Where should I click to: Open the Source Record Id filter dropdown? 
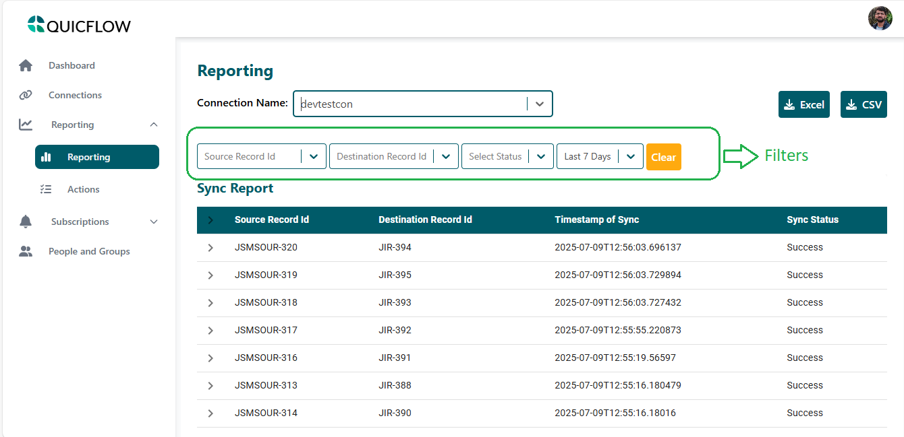pos(314,156)
